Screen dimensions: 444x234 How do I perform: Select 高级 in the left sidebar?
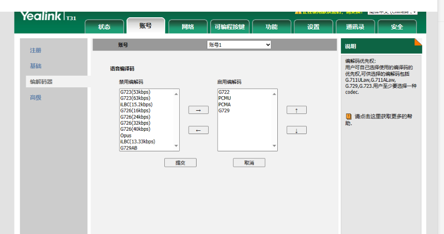point(35,98)
